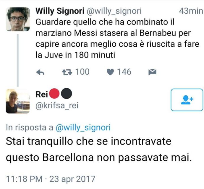Click the like count 146

(124, 72)
